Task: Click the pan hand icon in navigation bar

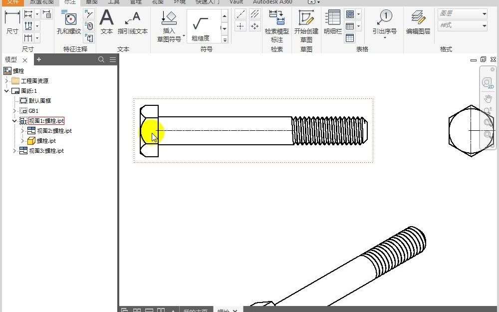Action: (488, 98)
